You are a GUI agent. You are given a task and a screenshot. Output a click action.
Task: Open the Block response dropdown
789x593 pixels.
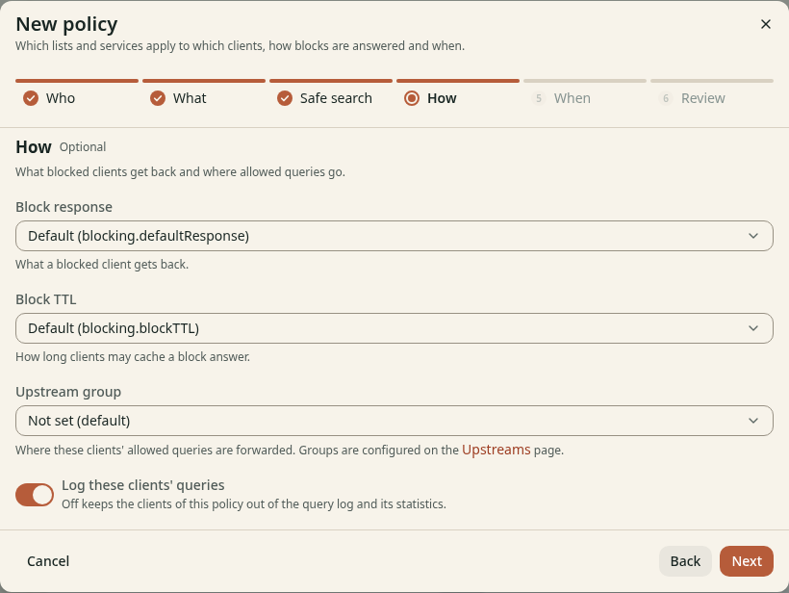(x=394, y=236)
